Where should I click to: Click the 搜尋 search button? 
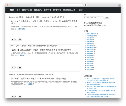pyautogui.click(x=107, y=18)
